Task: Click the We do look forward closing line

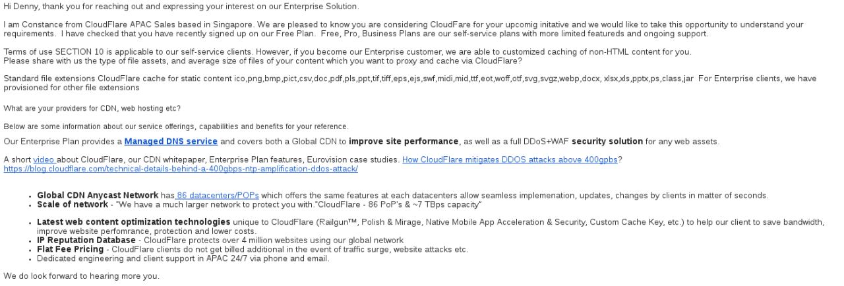Action: [82, 276]
